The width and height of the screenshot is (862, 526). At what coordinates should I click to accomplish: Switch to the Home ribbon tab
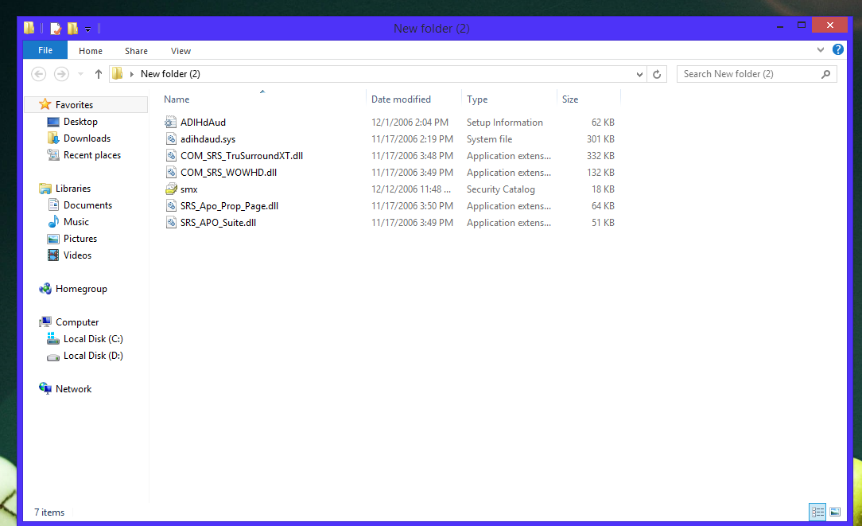click(91, 51)
